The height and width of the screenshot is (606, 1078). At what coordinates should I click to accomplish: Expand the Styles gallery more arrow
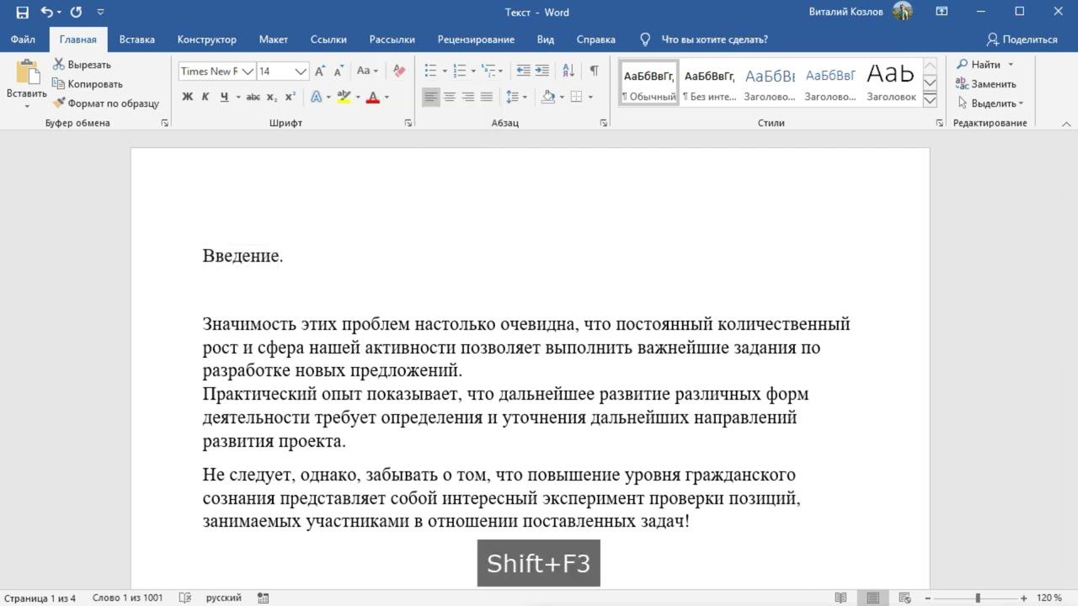(x=930, y=100)
